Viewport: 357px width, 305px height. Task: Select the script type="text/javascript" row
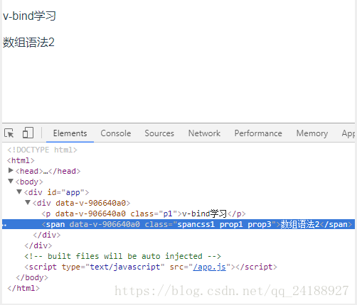coord(151,267)
